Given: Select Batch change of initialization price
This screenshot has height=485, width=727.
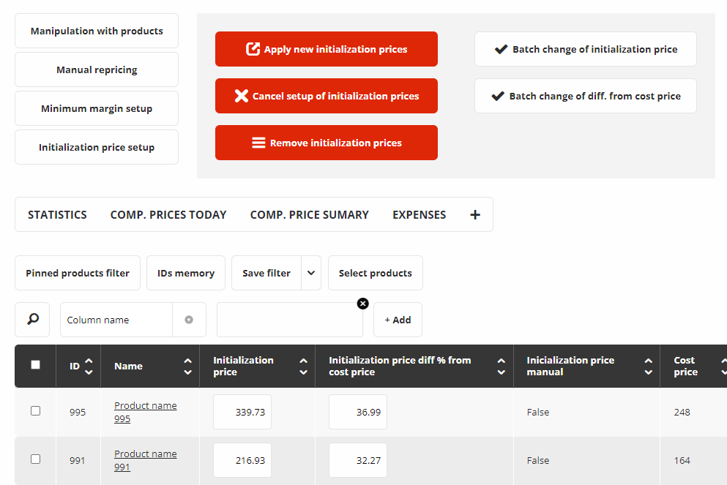Looking at the screenshot, I should (586, 49).
